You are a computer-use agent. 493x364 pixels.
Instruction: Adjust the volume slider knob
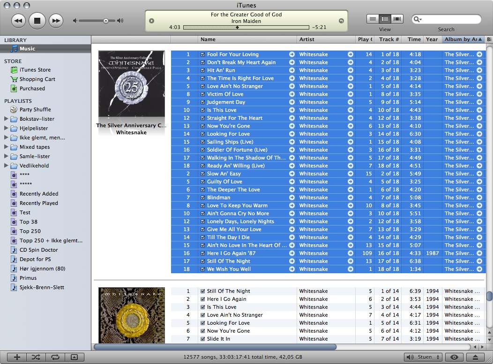coord(105,21)
